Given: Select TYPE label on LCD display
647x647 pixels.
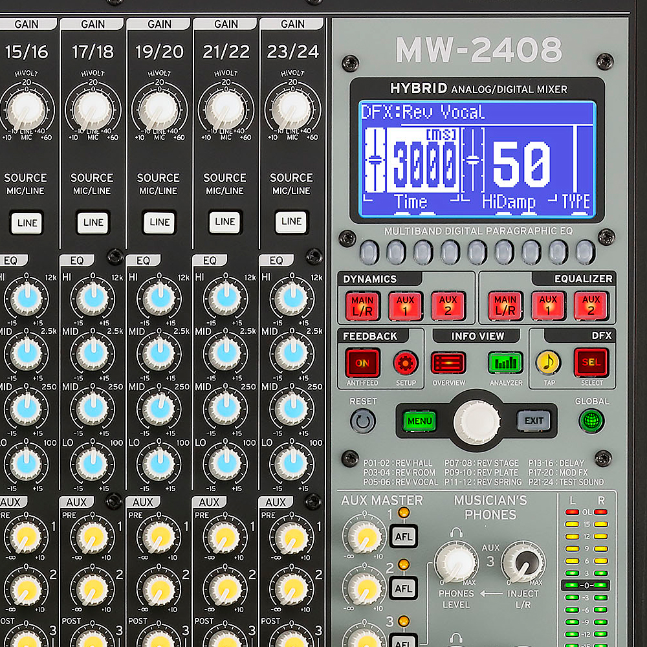Looking at the screenshot, I should (x=576, y=201).
